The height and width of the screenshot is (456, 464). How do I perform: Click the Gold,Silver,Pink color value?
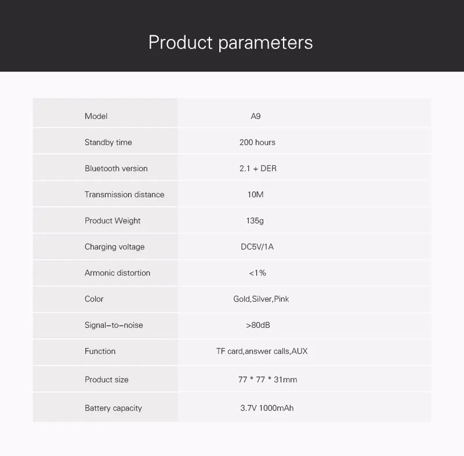[x=261, y=299]
